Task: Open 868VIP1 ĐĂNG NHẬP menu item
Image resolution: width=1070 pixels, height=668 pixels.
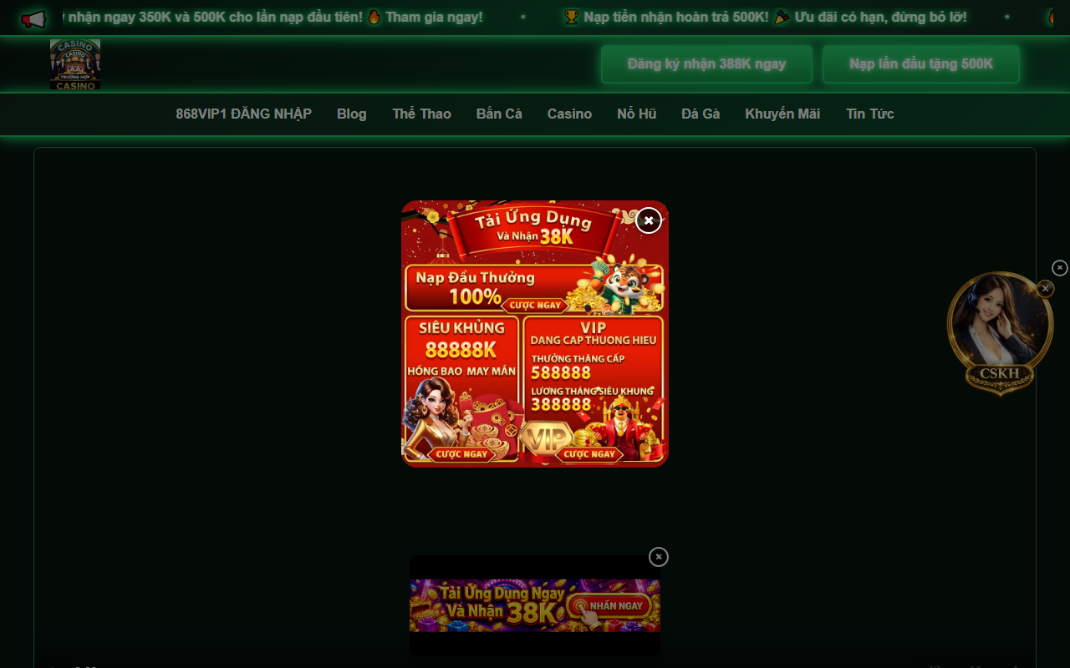Action: pyautogui.click(x=243, y=114)
